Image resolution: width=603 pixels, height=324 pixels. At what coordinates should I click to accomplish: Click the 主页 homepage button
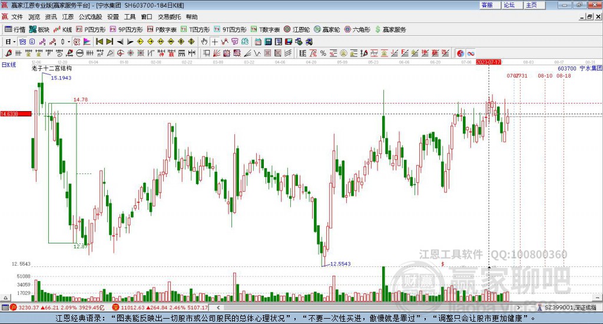[x=535, y=5]
